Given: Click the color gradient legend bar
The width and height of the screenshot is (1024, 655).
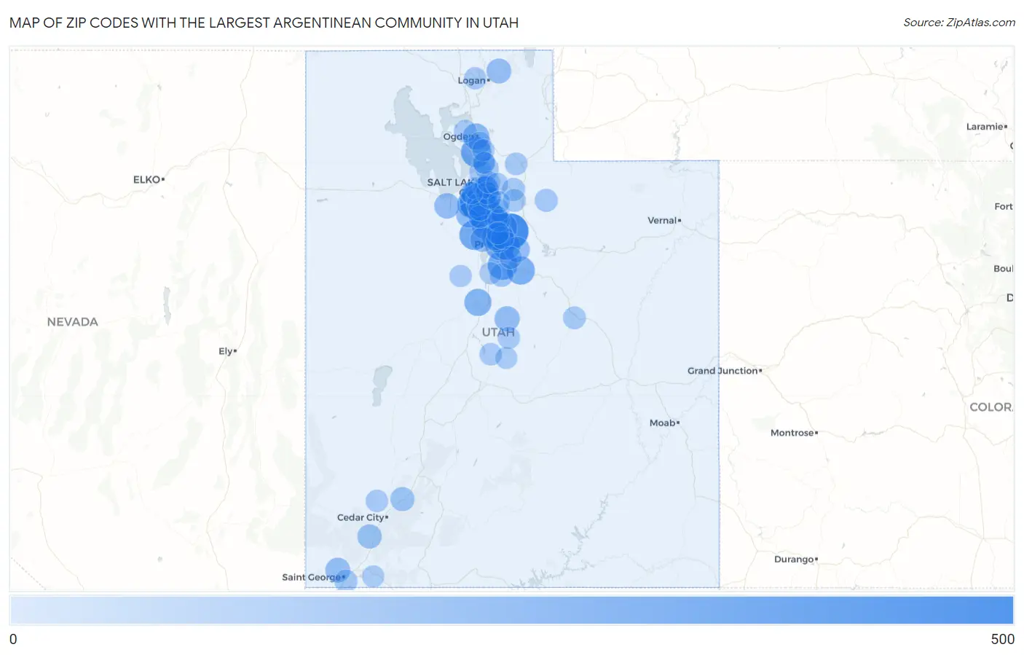Looking at the screenshot, I should [512, 611].
